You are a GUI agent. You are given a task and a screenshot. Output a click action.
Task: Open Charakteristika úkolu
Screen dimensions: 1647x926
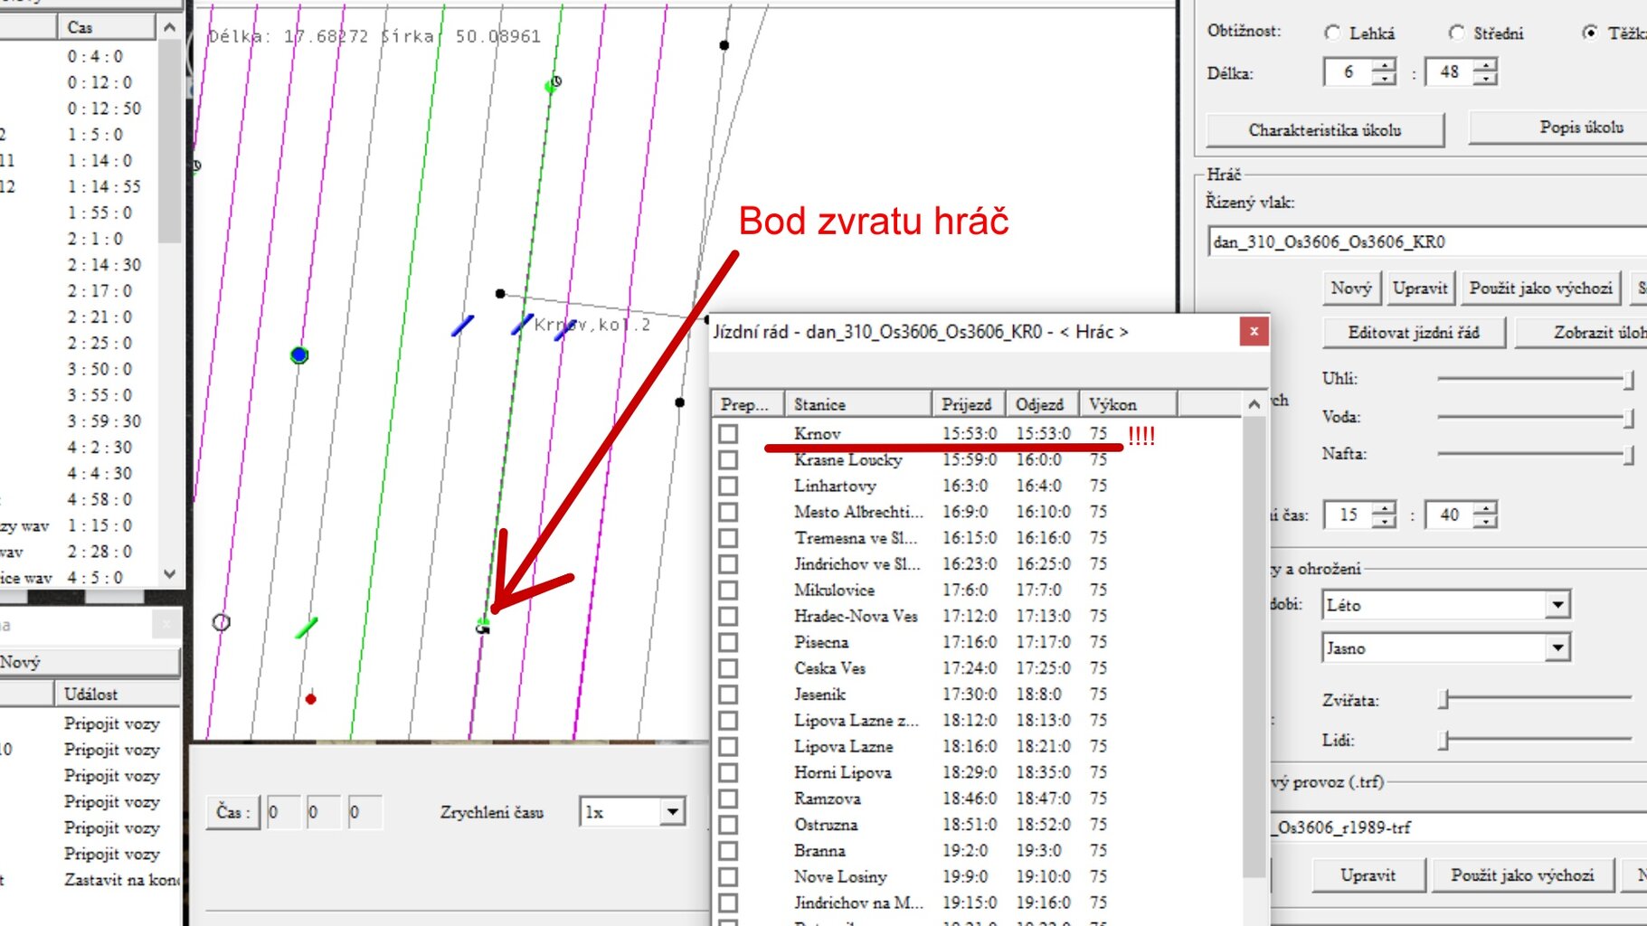click(x=1324, y=130)
